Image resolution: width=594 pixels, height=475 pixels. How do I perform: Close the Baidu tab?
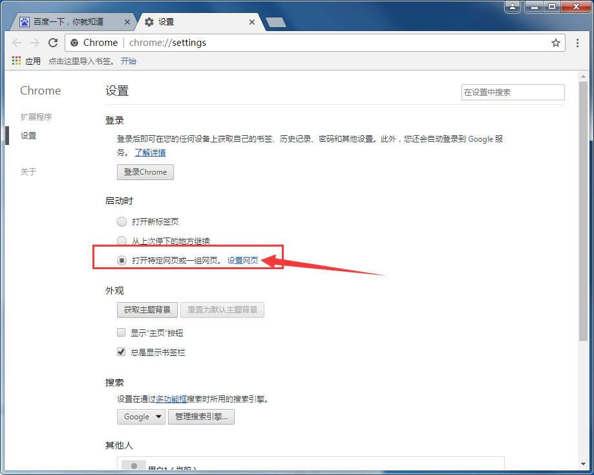127,22
